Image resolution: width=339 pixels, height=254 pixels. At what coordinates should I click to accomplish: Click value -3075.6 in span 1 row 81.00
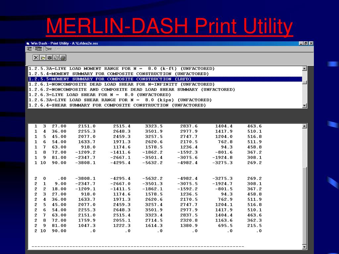point(187,157)
